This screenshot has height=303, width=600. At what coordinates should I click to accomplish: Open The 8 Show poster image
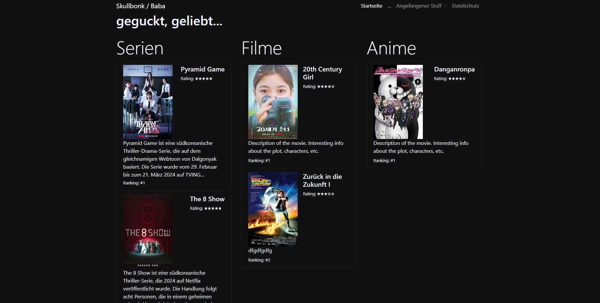coord(148,232)
